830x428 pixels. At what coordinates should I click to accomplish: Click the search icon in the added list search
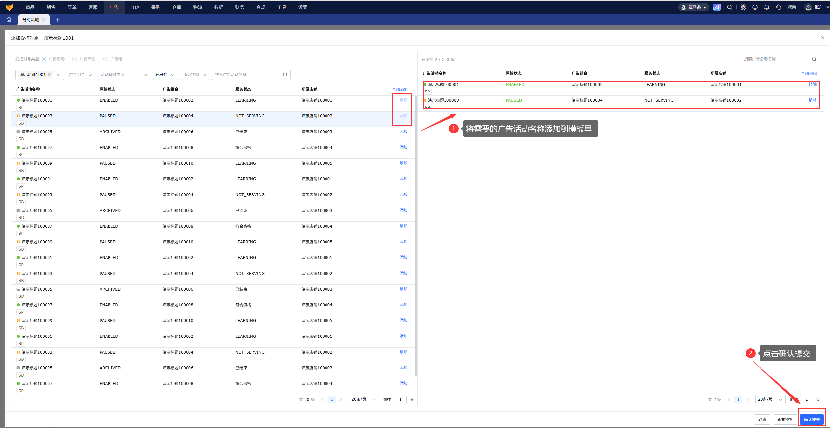[x=814, y=59]
